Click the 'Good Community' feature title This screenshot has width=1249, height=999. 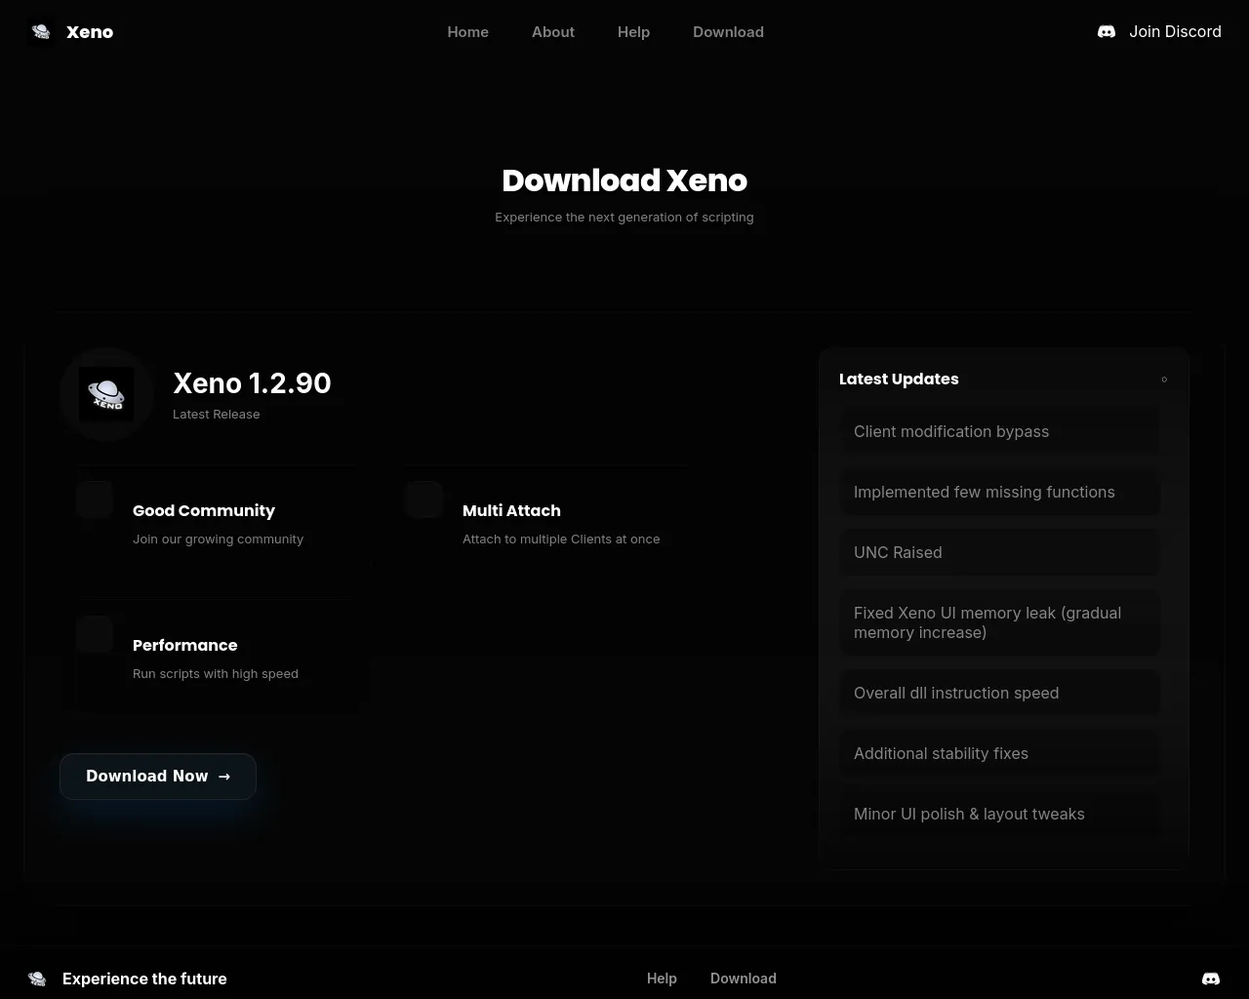[204, 510]
